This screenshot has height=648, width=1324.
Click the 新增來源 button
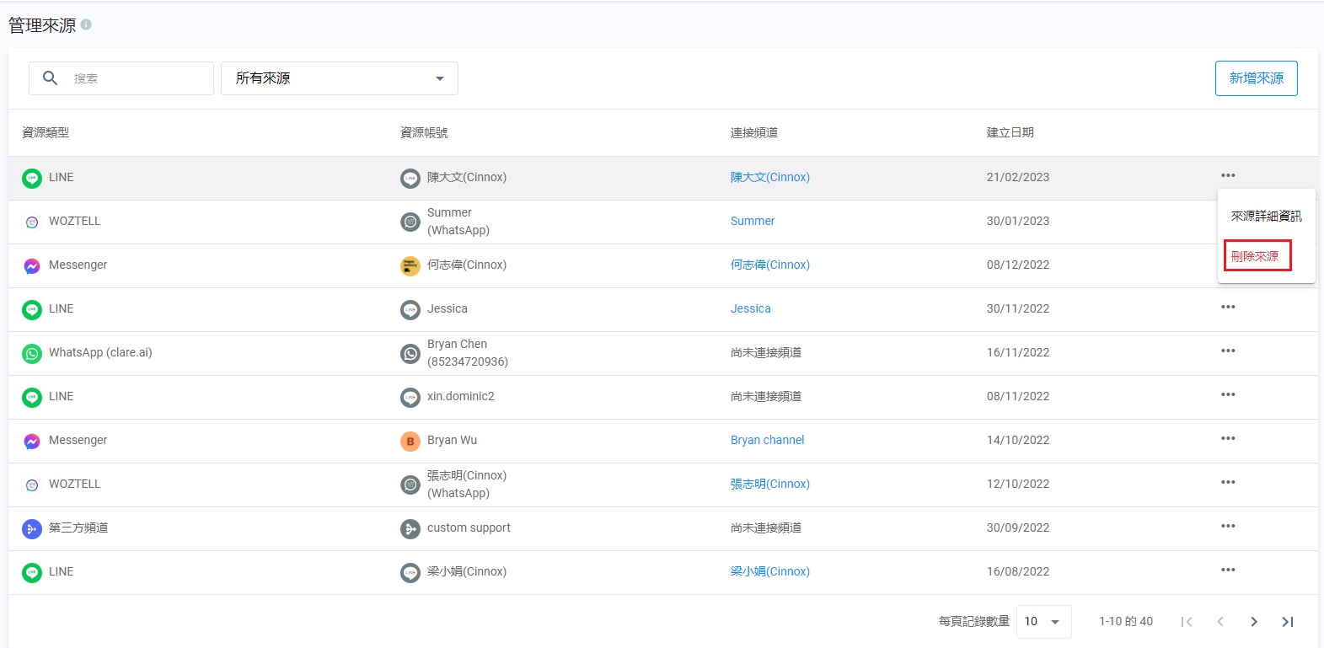[1256, 78]
